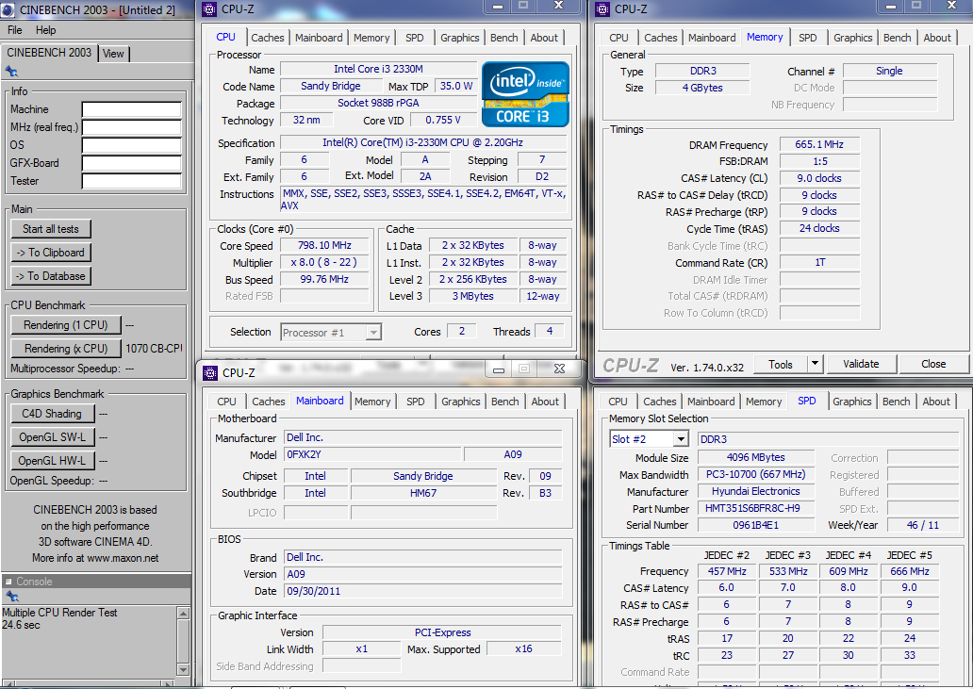Open CPU tab in the SPD window

618,402
